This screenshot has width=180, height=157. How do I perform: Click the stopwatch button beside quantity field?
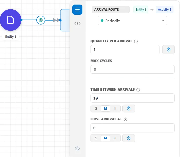click(168, 50)
